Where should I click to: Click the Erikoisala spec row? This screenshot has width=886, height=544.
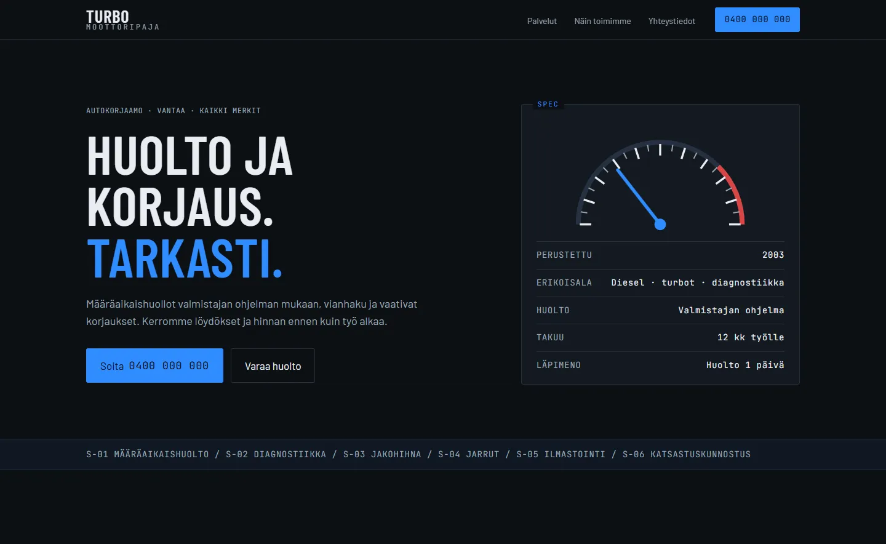660,282
